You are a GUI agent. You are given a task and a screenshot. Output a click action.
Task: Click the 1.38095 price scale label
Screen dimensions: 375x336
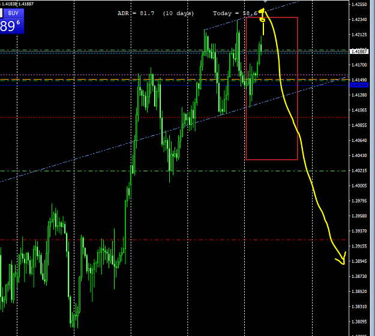coord(359,322)
